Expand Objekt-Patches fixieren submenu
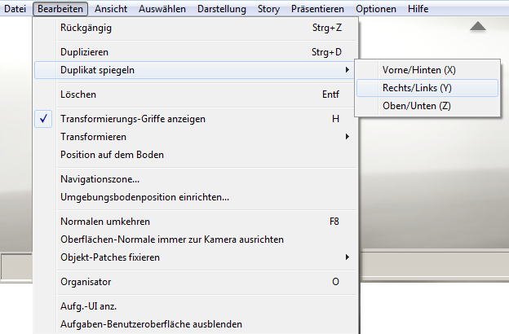 tap(347, 257)
